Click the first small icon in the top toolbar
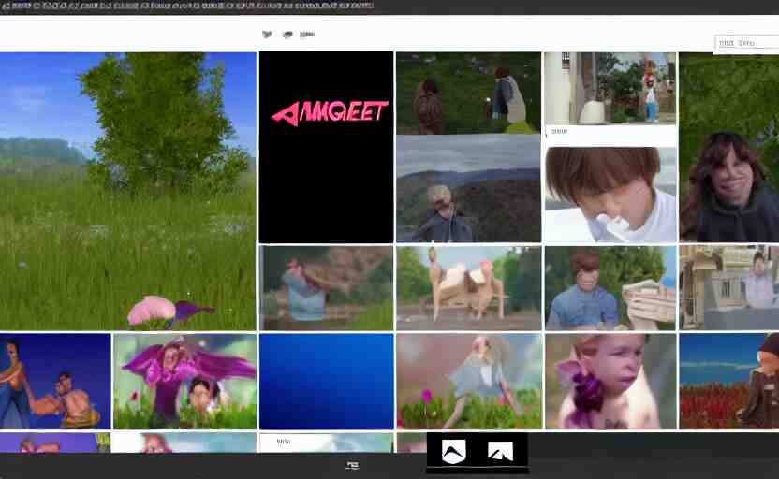The width and height of the screenshot is (779, 479). [x=267, y=35]
